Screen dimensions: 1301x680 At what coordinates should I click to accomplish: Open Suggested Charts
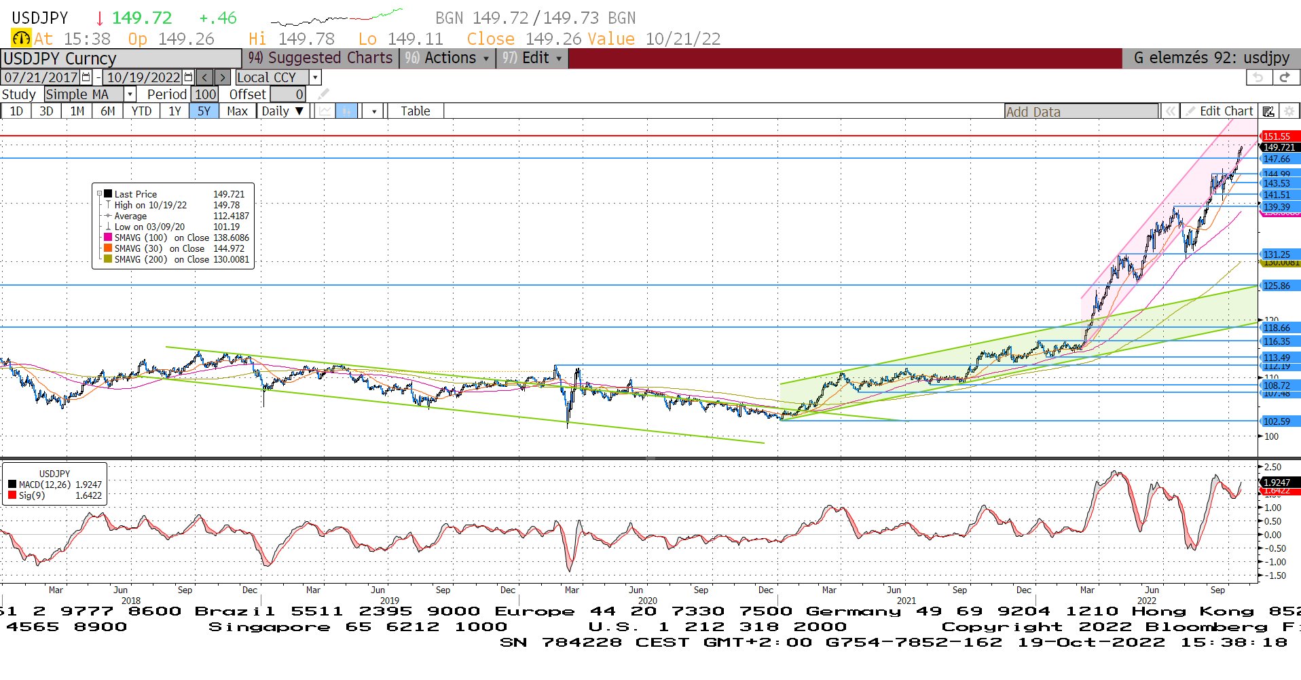point(320,58)
